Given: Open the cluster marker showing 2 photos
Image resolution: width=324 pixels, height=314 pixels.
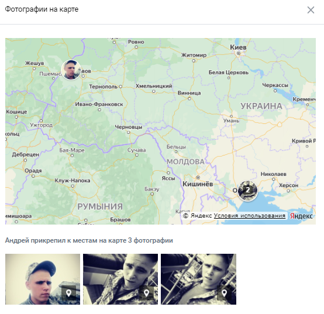Looking at the screenshot, I should click(247, 191).
